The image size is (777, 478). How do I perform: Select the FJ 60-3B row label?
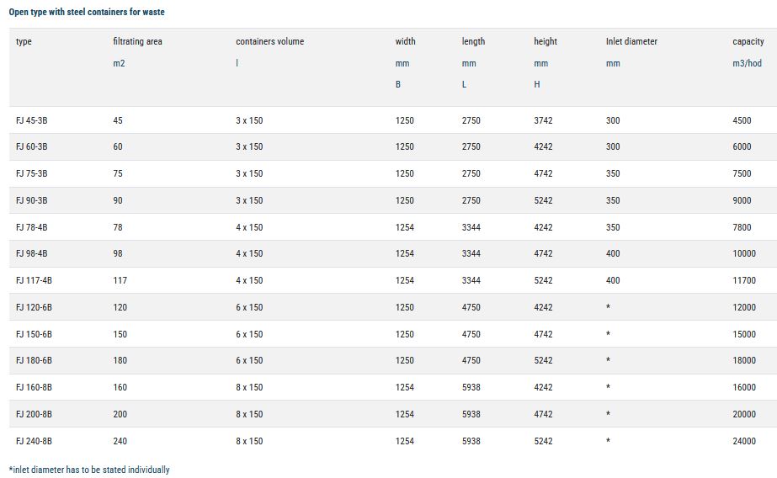[32, 146]
